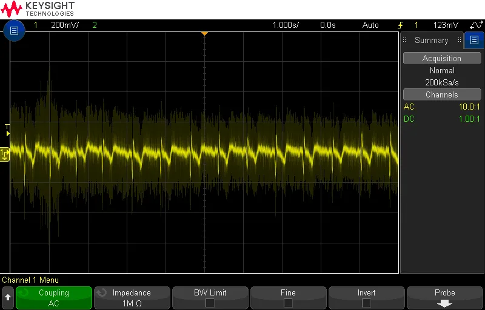
Task: Click the trigger source 1 label
Action: [x=416, y=25]
